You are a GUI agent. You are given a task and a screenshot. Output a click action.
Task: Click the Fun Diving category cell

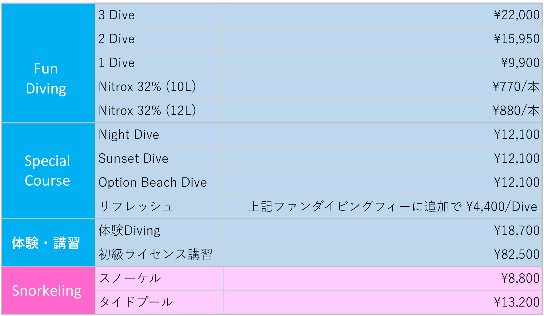(x=46, y=78)
